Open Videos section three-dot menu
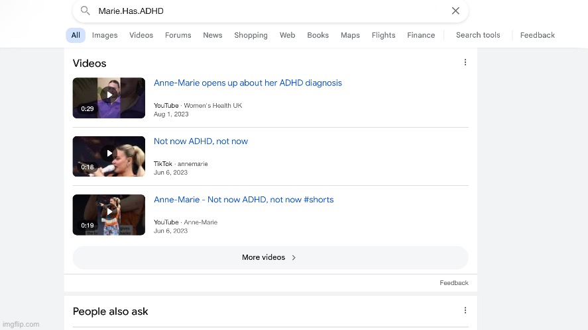This screenshot has width=588, height=330. [465, 62]
